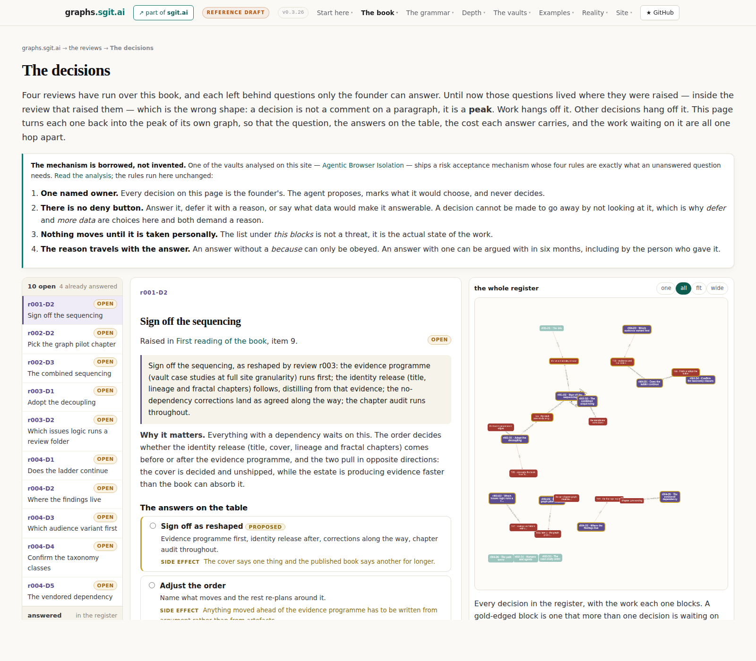The image size is (756, 661).
Task: Go to the graphs.sgit.ai home logo
Action: (x=95, y=12)
